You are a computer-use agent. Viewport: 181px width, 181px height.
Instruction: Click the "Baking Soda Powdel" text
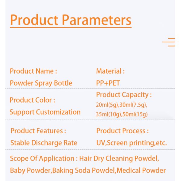(x=84, y=170)
